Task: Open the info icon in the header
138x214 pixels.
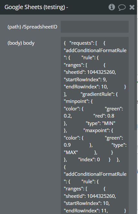Action: coord(112,7)
